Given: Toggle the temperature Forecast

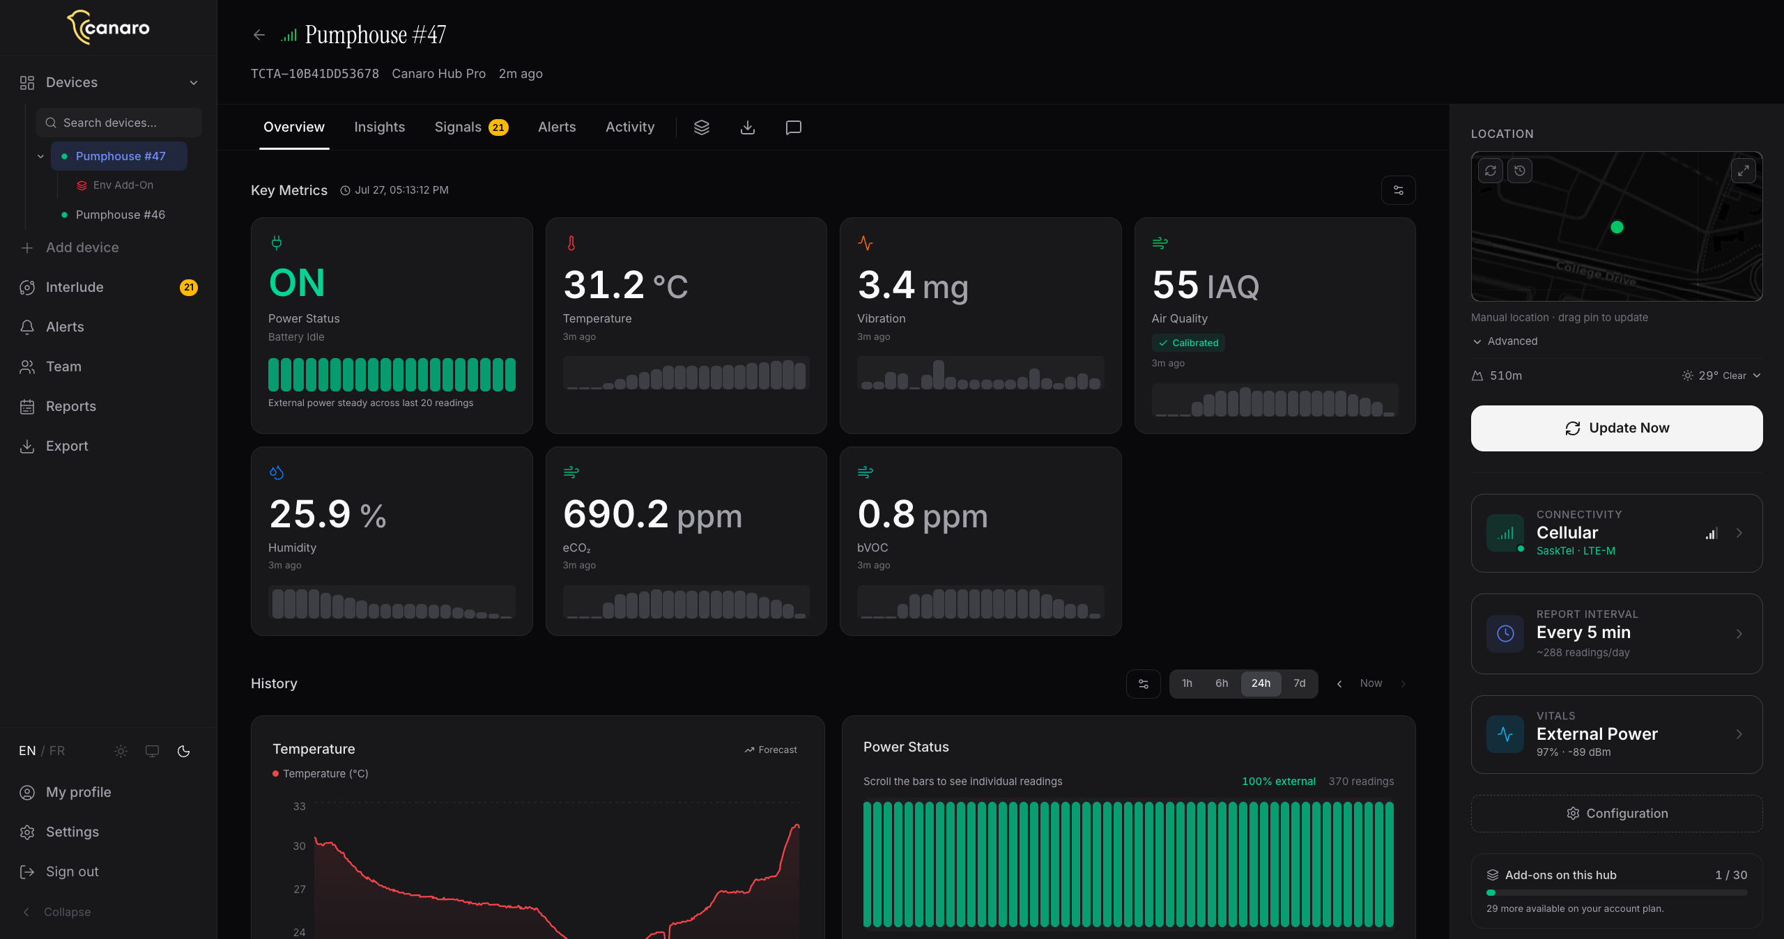Looking at the screenshot, I should [x=771, y=750].
